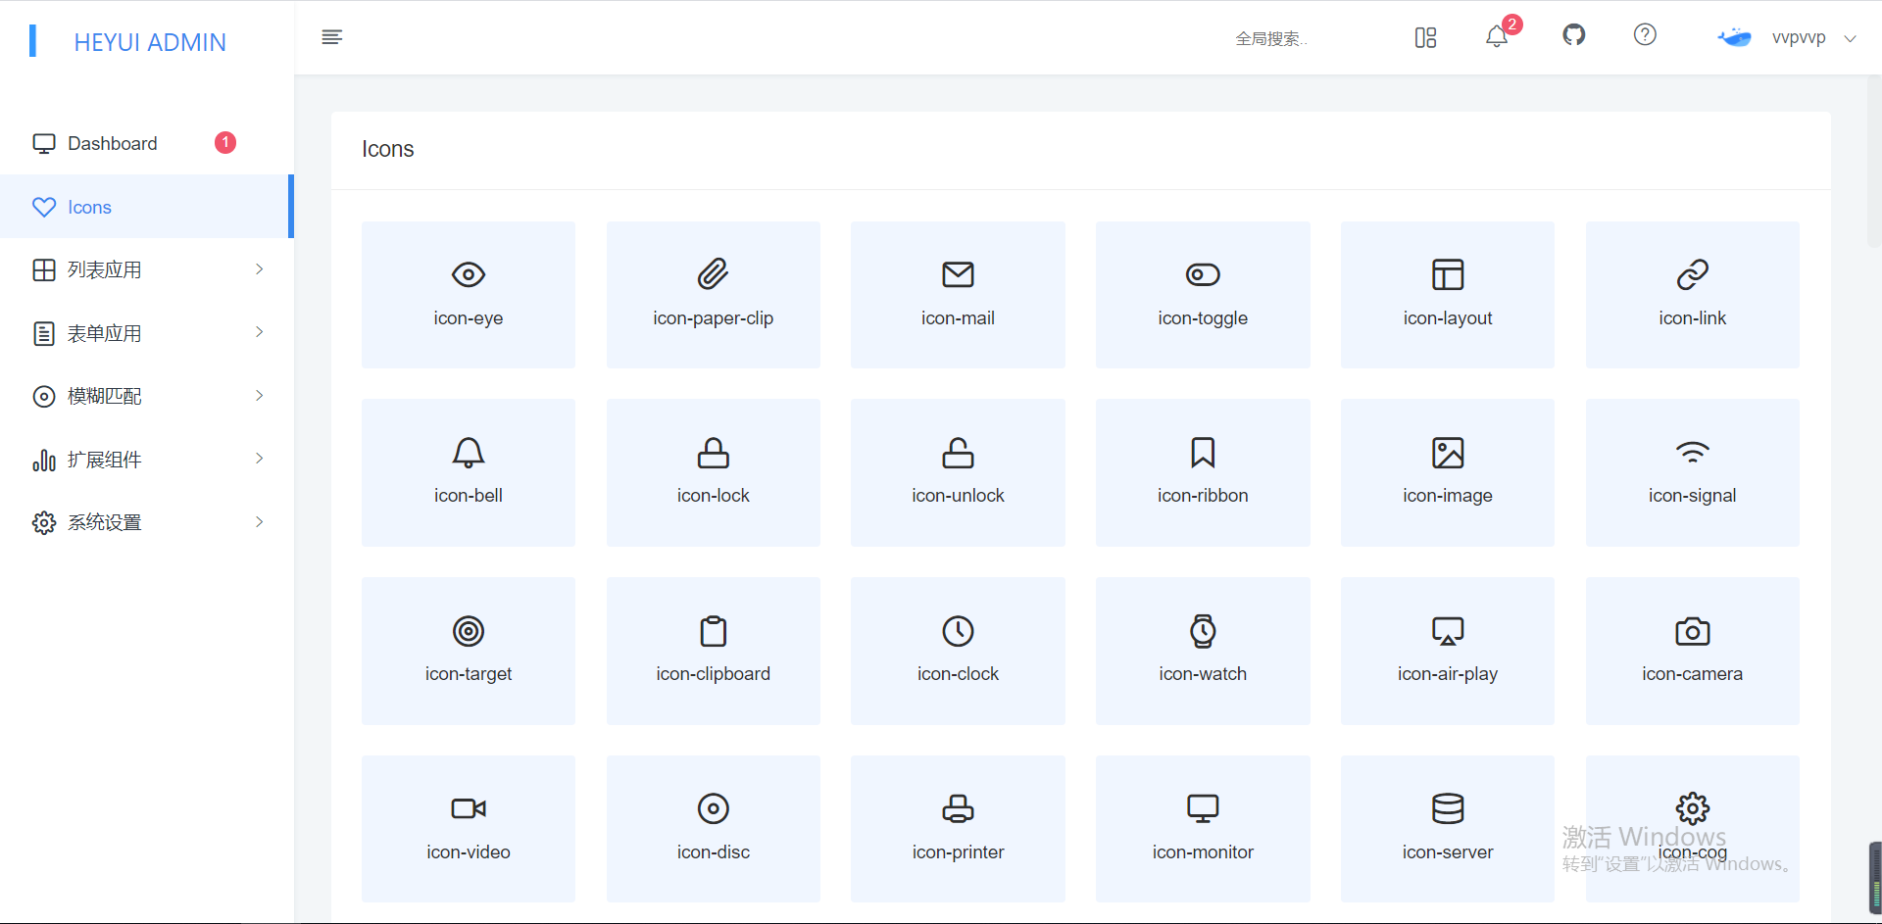The image size is (1882, 924).
Task: Click the Dashboard red badge 1
Action: tap(225, 143)
